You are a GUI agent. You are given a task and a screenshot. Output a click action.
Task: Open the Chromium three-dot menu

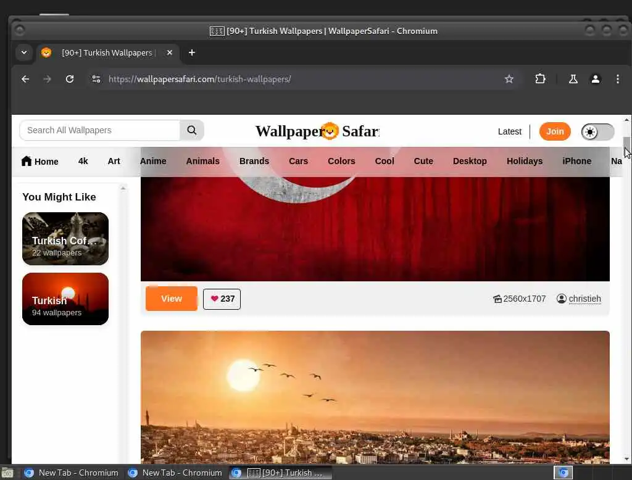(x=617, y=79)
